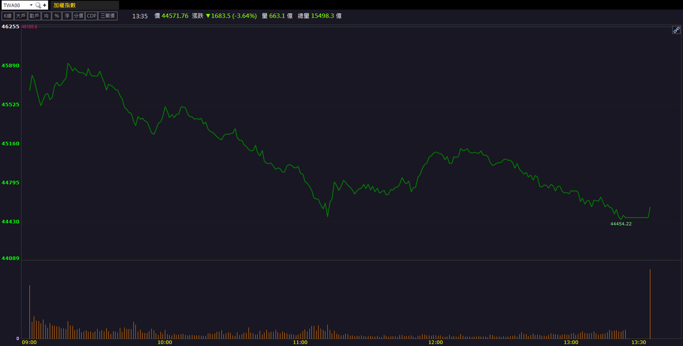The image size is (683, 346).
Task: Click the 13:30 time axis label
Action: [639, 342]
